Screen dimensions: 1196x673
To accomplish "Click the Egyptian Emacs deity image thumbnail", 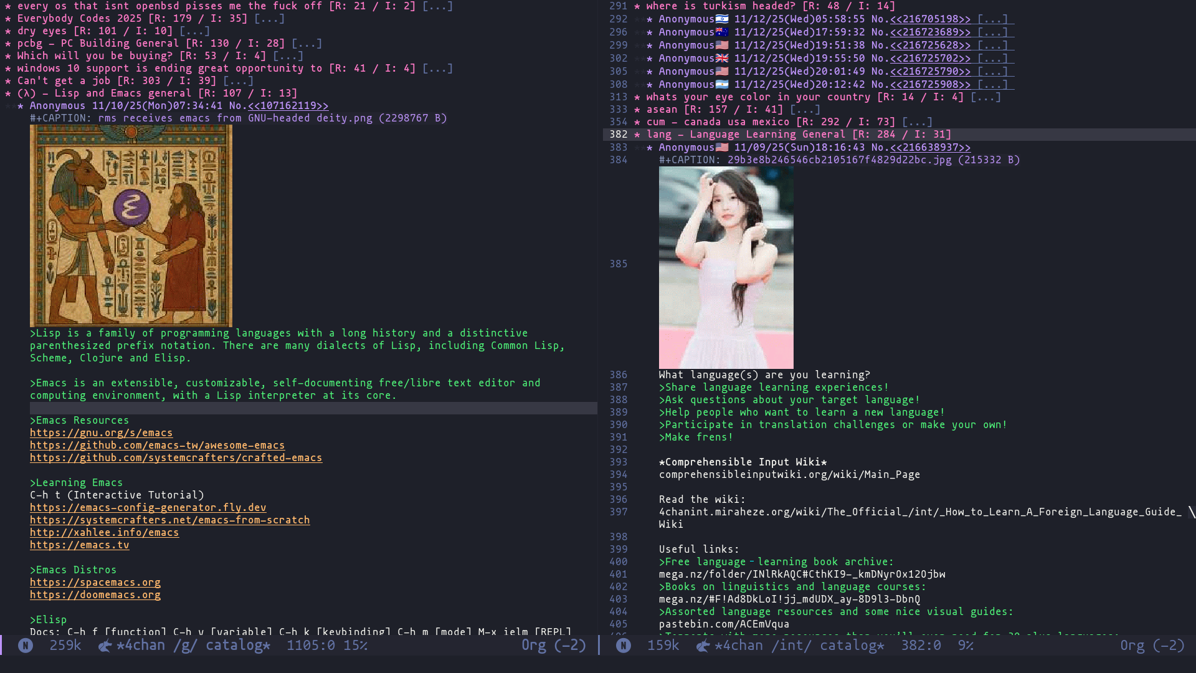I will tap(131, 226).
